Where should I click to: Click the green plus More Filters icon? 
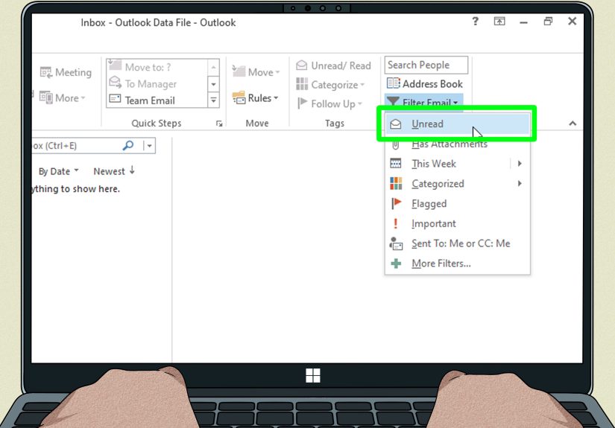coord(396,263)
